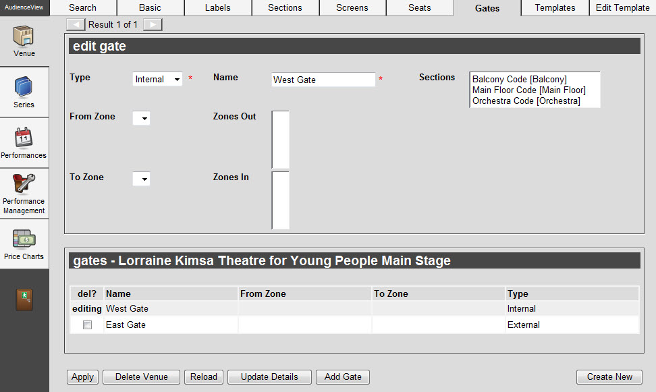Open the Type dropdown showing Internal

(157, 79)
